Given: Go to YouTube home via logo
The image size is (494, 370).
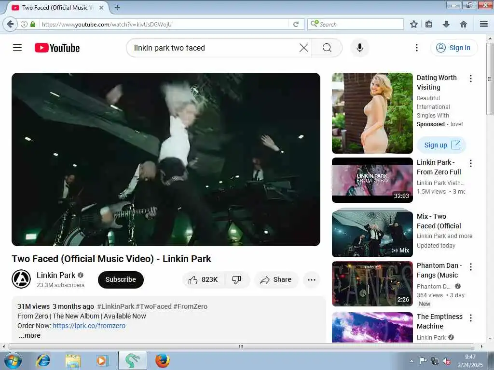Looking at the screenshot, I should click(57, 48).
